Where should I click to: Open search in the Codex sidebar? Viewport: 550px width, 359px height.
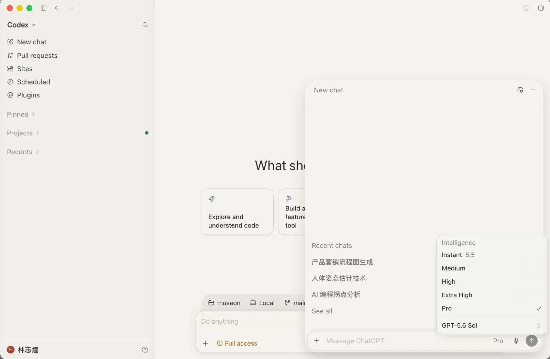(x=145, y=25)
